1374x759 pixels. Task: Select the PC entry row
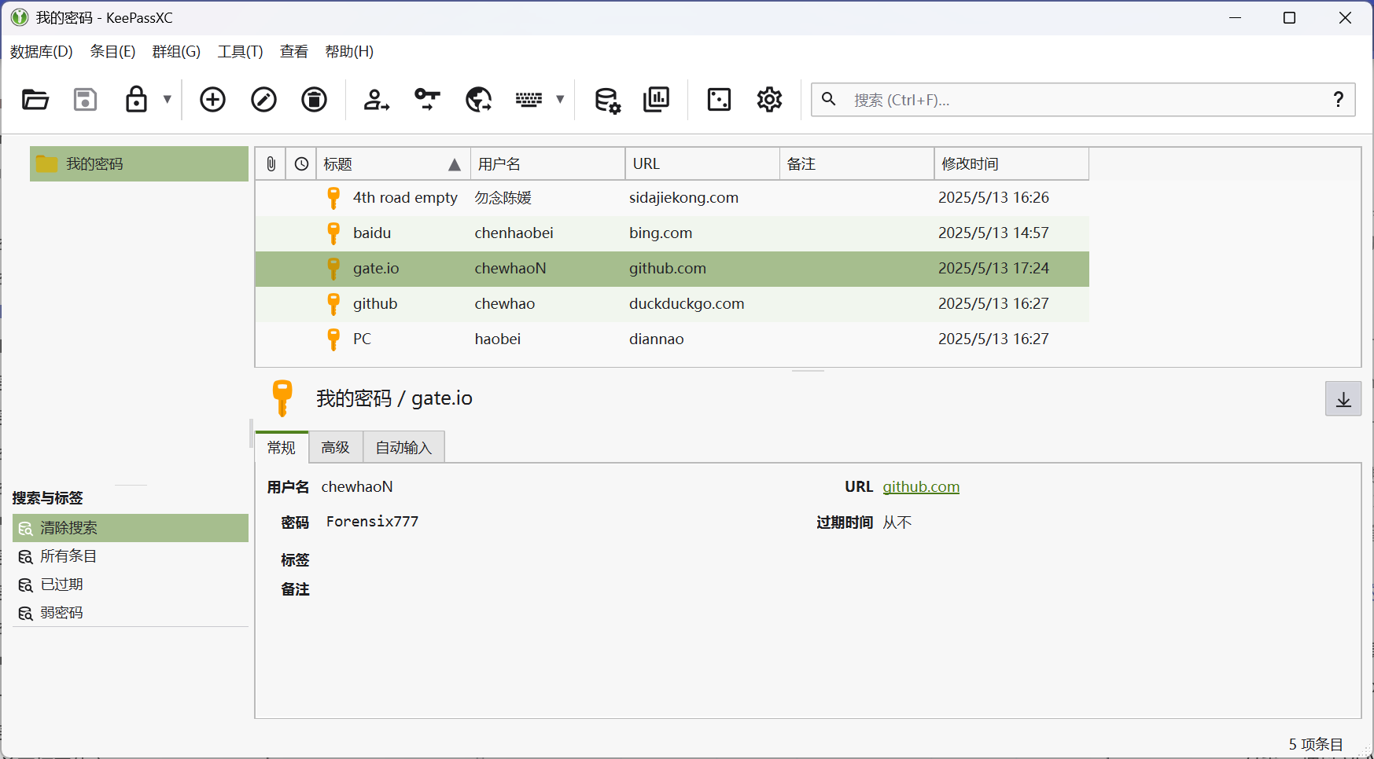point(672,339)
